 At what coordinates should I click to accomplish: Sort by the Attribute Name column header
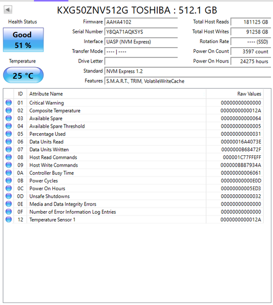coord(116,94)
